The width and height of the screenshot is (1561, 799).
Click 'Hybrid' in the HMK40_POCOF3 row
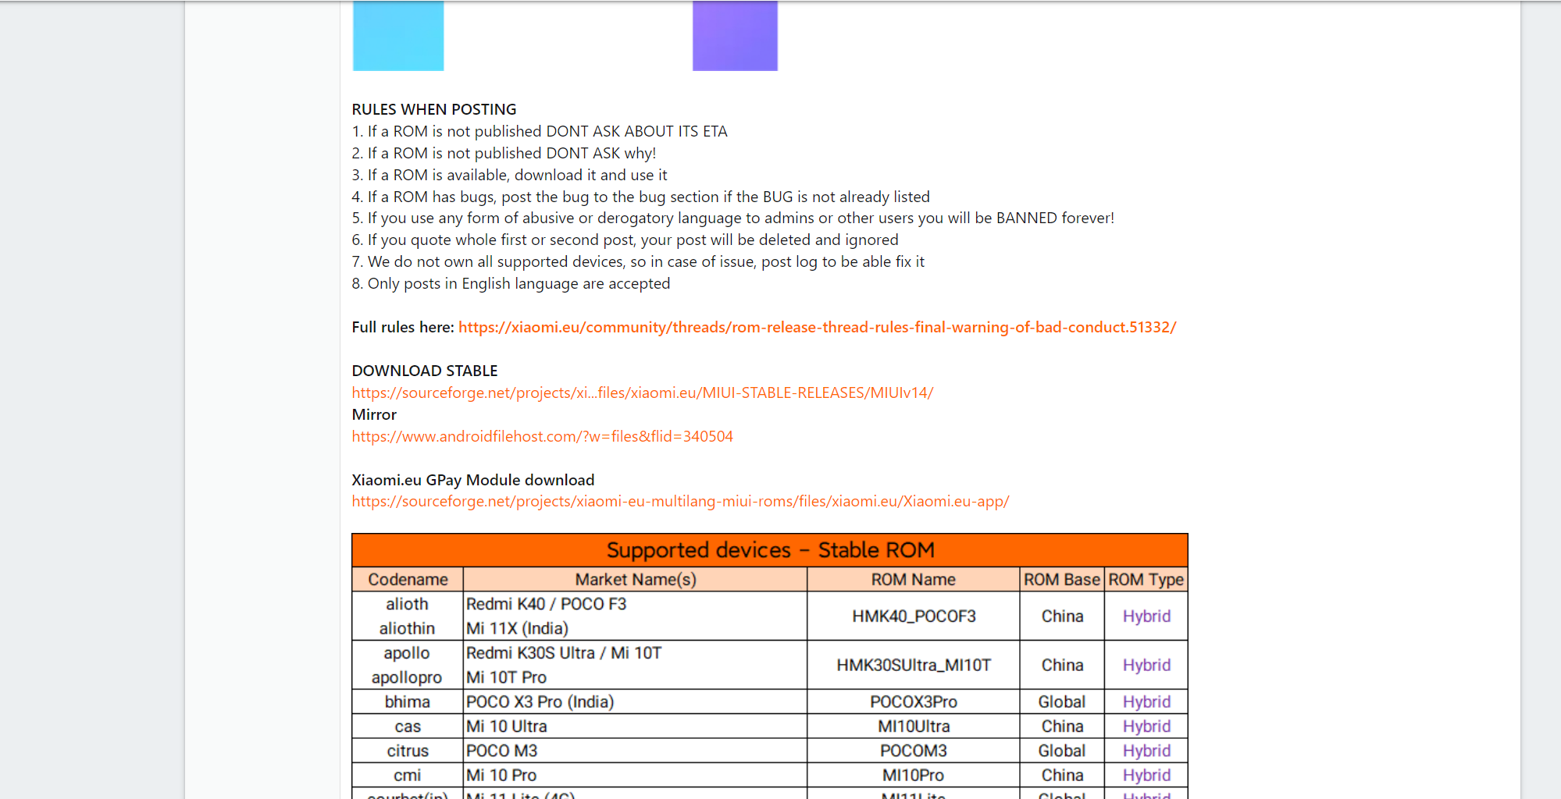[1146, 616]
